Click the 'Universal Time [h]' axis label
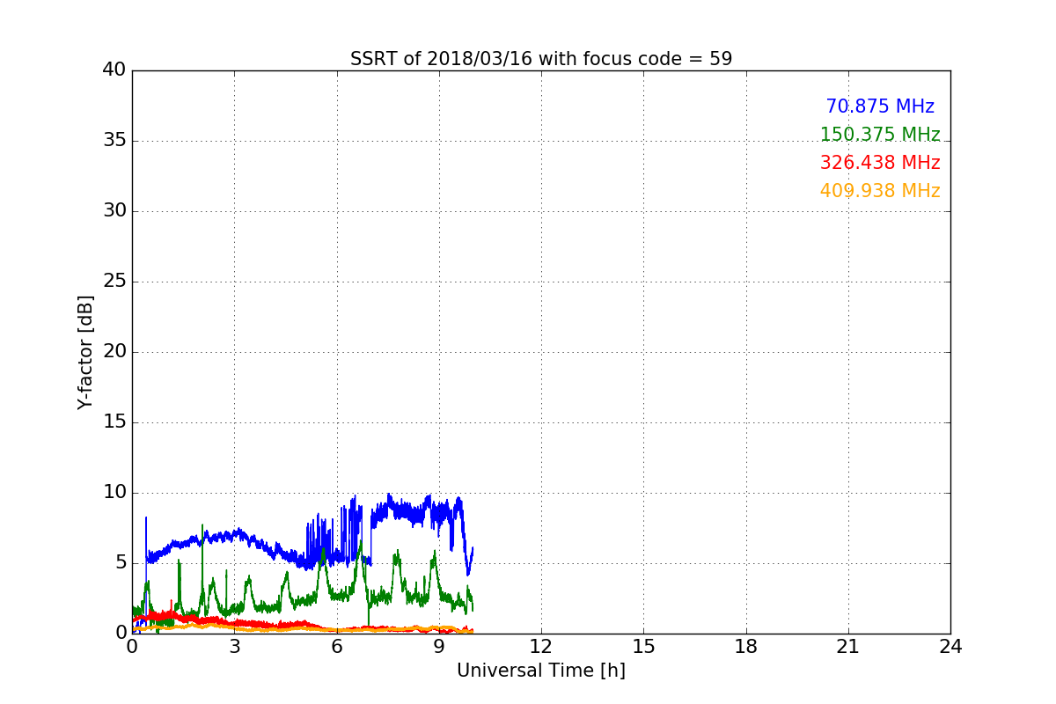This screenshot has height=704, width=1056. (541, 671)
